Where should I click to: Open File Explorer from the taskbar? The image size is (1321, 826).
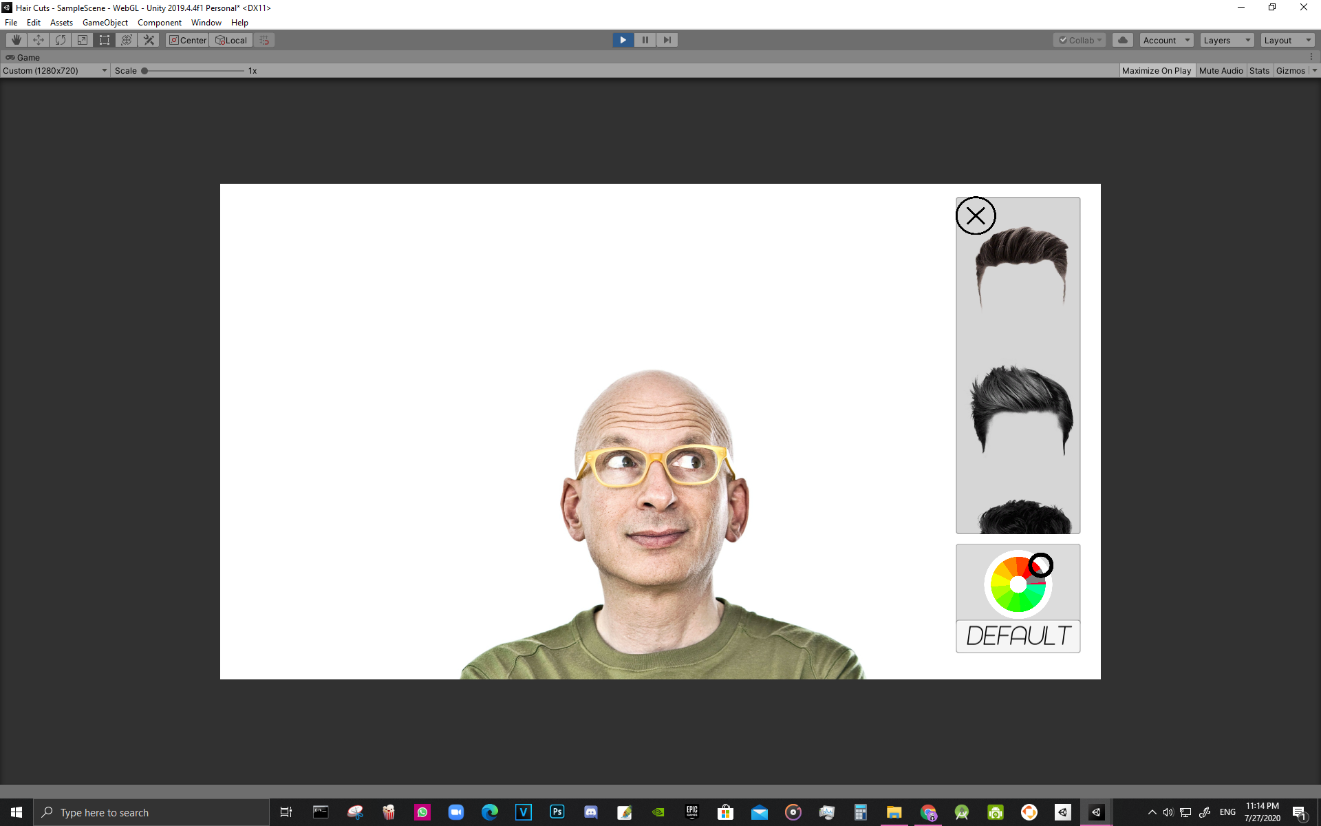[894, 812]
